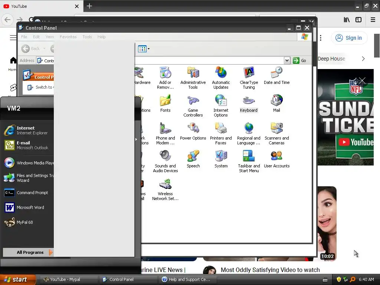
Task: Open Files and Settings Transfer Wizard
Action: click(x=28, y=178)
